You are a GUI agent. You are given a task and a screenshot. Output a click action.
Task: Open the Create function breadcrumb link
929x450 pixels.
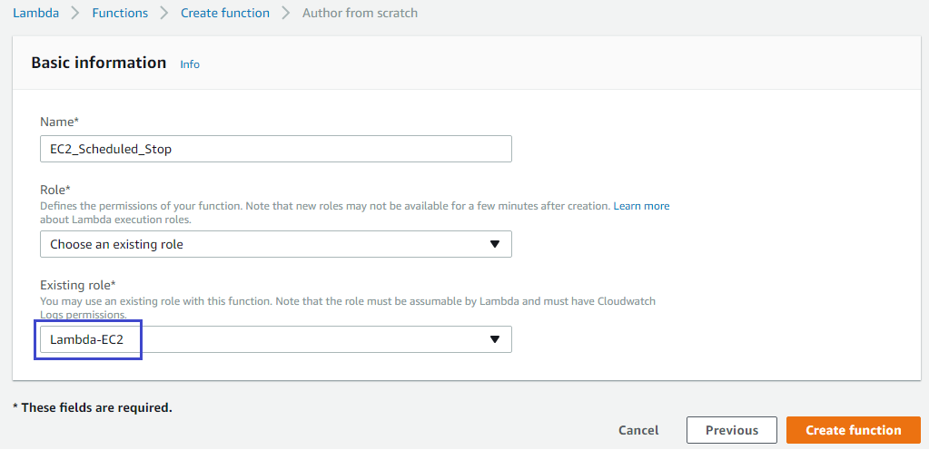224,13
